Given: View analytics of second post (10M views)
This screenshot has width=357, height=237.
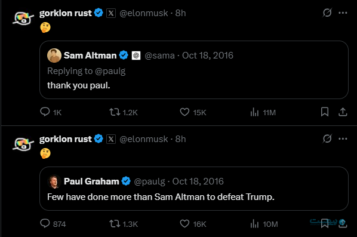Looking at the screenshot, I should pos(254,224).
